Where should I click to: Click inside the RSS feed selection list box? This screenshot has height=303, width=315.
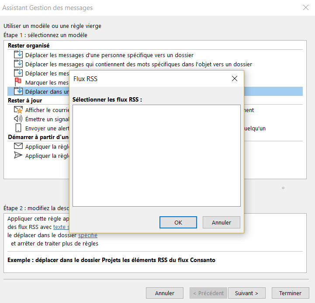(x=156, y=156)
